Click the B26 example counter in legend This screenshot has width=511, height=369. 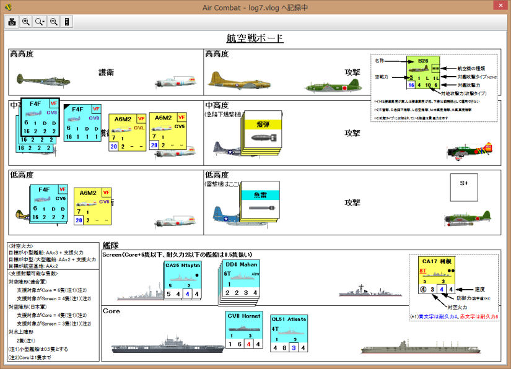423,72
